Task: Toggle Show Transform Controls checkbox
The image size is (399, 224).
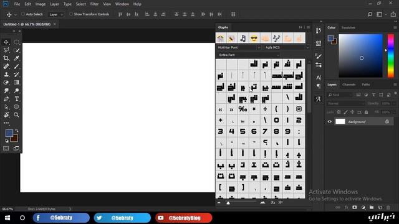Action: (x=71, y=14)
